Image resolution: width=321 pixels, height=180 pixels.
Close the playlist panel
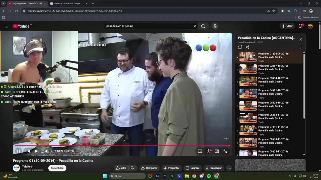[301, 39]
